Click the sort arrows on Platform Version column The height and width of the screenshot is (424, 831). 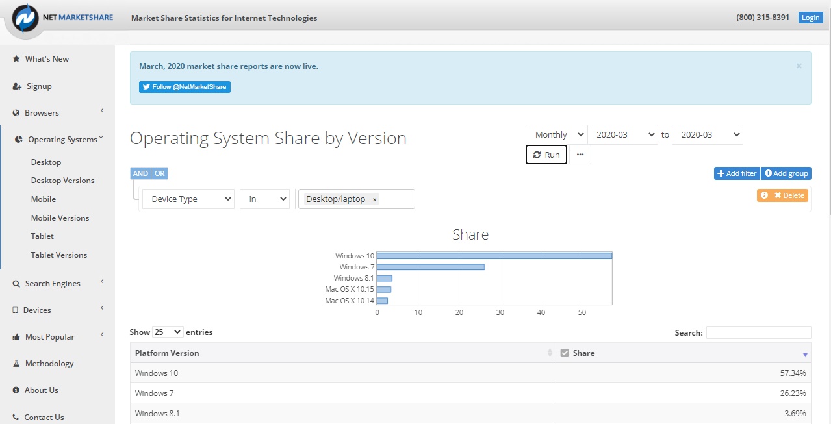point(550,353)
